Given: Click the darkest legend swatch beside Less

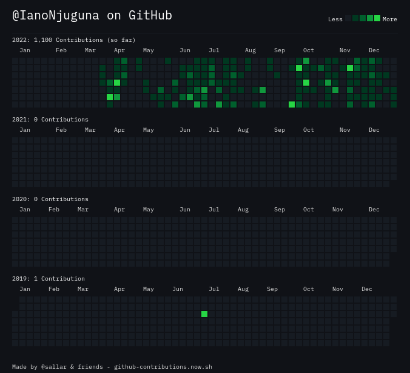Looking at the screenshot, I should 348,18.
